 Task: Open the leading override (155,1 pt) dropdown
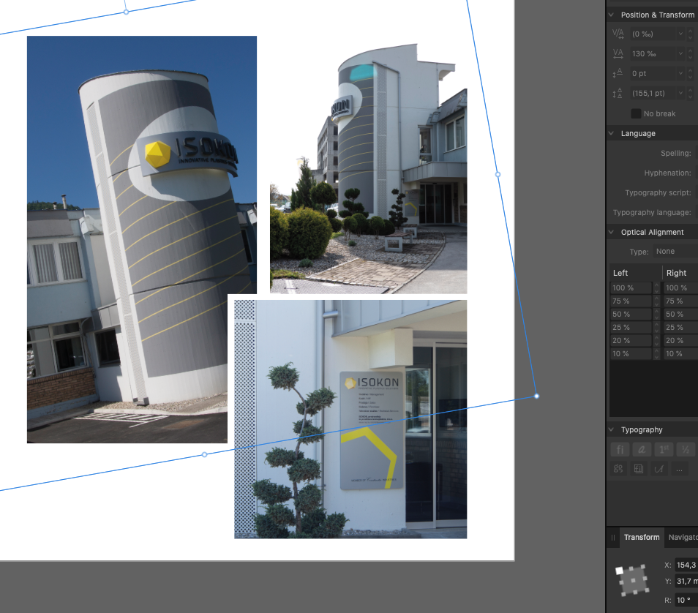(680, 93)
